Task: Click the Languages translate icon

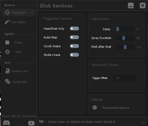Action: point(7,81)
